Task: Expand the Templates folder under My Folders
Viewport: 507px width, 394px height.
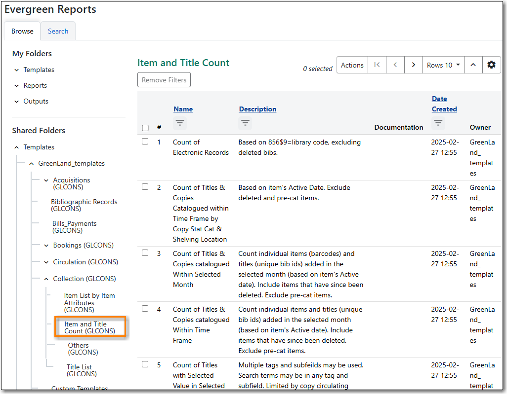Action: pyautogui.click(x=16, y=70)
